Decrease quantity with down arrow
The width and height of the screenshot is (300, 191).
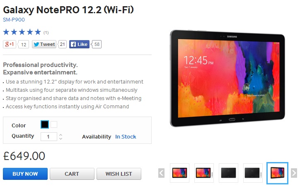click(60, 139)
